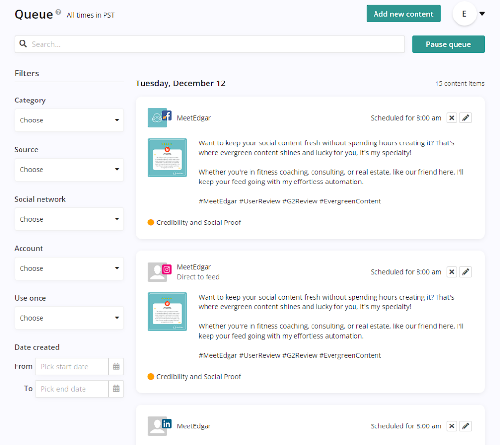Click the Pick start date field

tap(72, 366)
